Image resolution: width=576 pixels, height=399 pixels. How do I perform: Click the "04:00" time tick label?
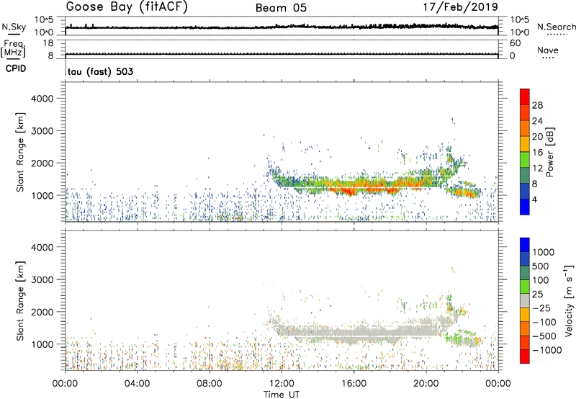(x=137, y=384)
